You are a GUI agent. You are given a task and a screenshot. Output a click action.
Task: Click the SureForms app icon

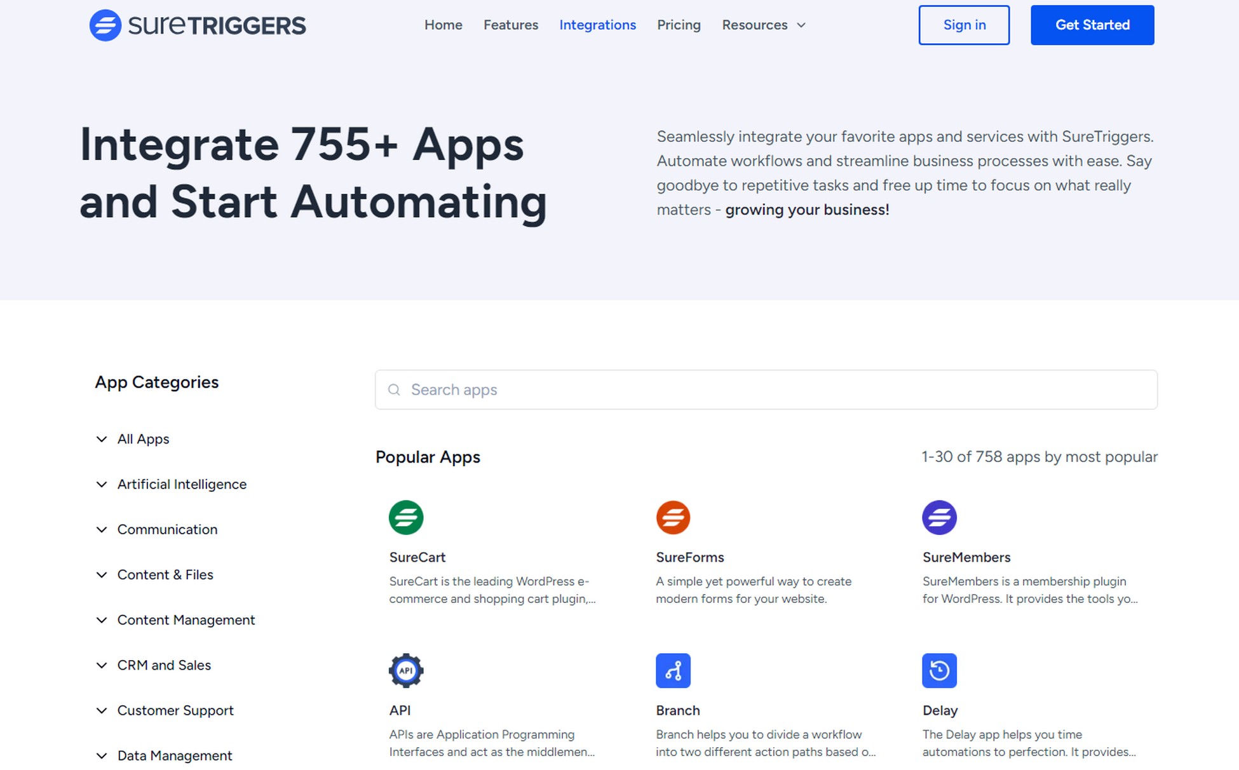(x=672, y=517)
